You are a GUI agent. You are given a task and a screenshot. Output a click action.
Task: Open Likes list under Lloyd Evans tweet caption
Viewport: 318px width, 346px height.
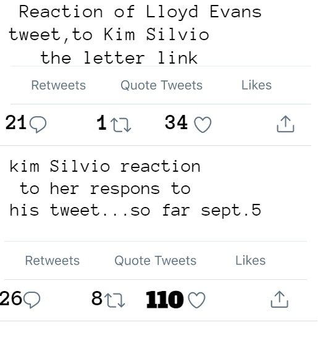(x=256, y=85)
